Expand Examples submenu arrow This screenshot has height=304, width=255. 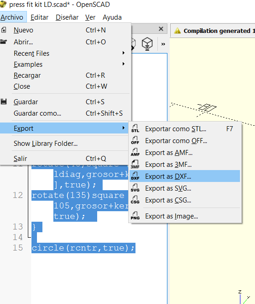(x=124, y=64)
